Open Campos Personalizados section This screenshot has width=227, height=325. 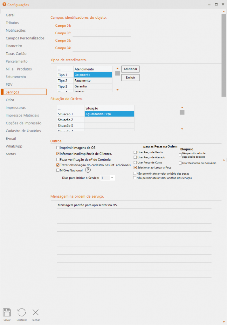25,38
